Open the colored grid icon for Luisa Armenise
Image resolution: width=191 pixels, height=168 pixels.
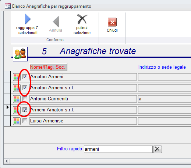(17, 121)
